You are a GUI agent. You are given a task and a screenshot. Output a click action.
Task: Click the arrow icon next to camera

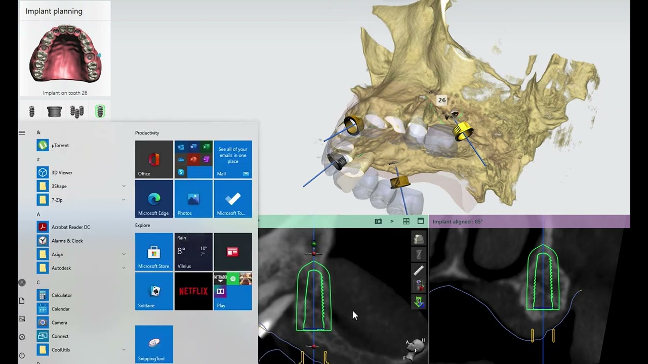coord(392,221)
